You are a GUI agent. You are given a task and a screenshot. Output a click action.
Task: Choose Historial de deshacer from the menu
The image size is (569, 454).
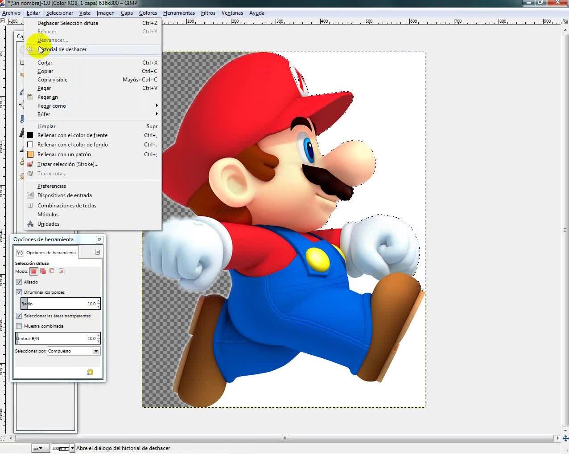[x=62, y=49]
